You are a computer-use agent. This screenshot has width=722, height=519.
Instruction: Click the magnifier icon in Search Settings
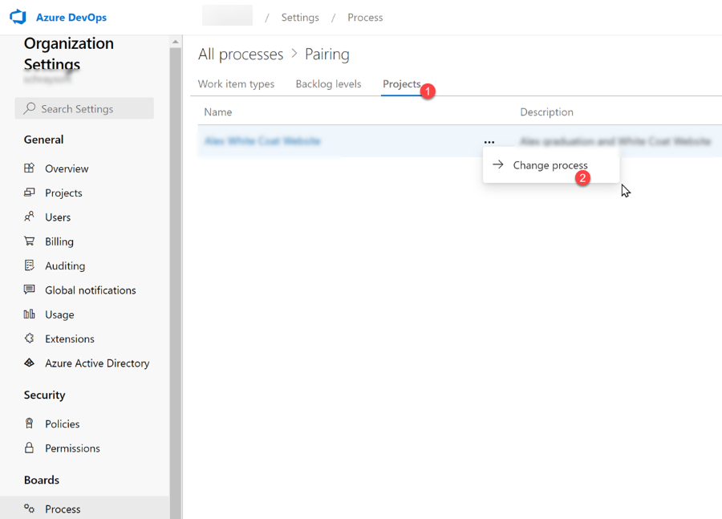(30, 108)
